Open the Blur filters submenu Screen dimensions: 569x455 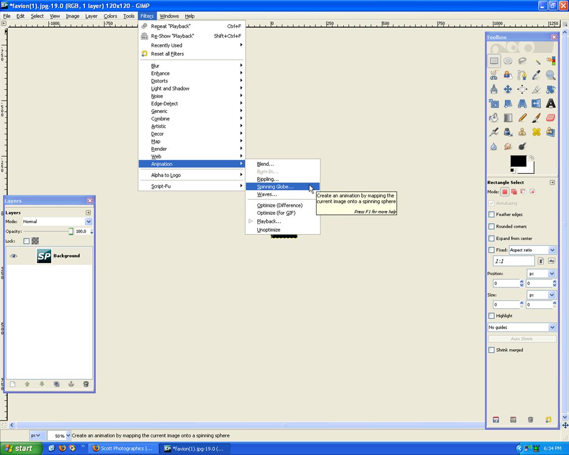192,66
